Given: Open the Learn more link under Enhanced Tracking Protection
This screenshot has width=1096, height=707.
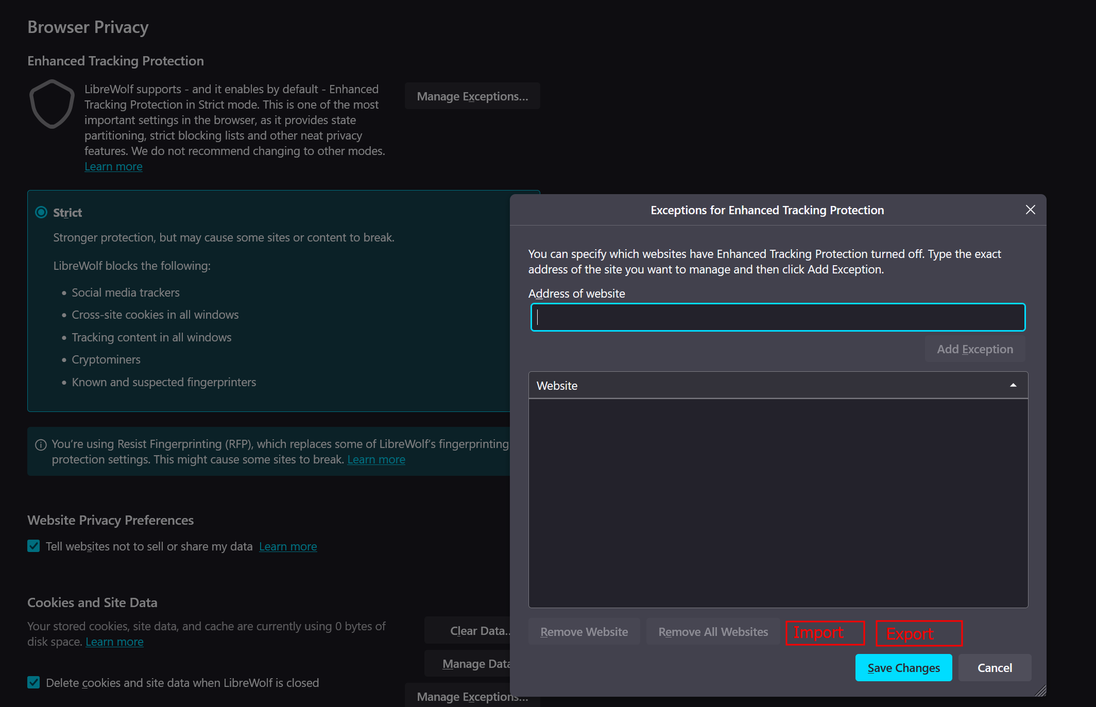Looking at the screenshot, I should pyautogui.click(x=113, y=166).
